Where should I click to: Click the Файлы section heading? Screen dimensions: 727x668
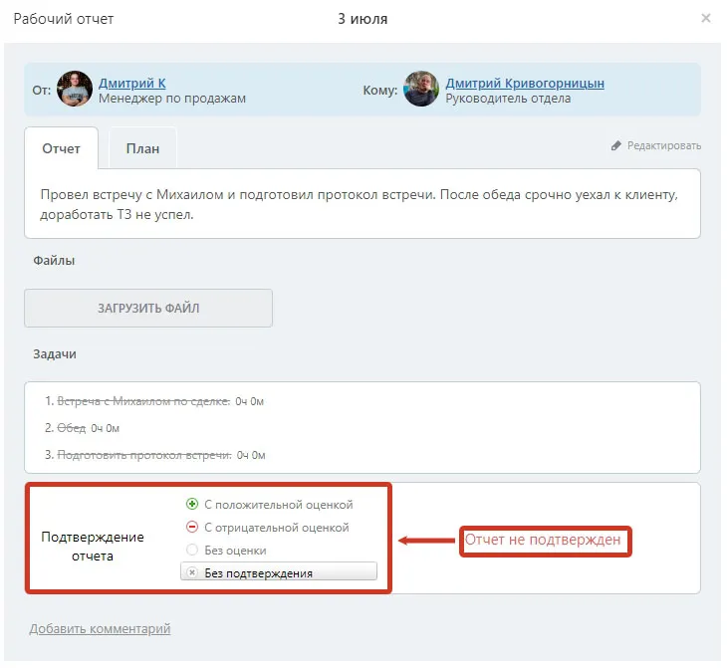54,261
